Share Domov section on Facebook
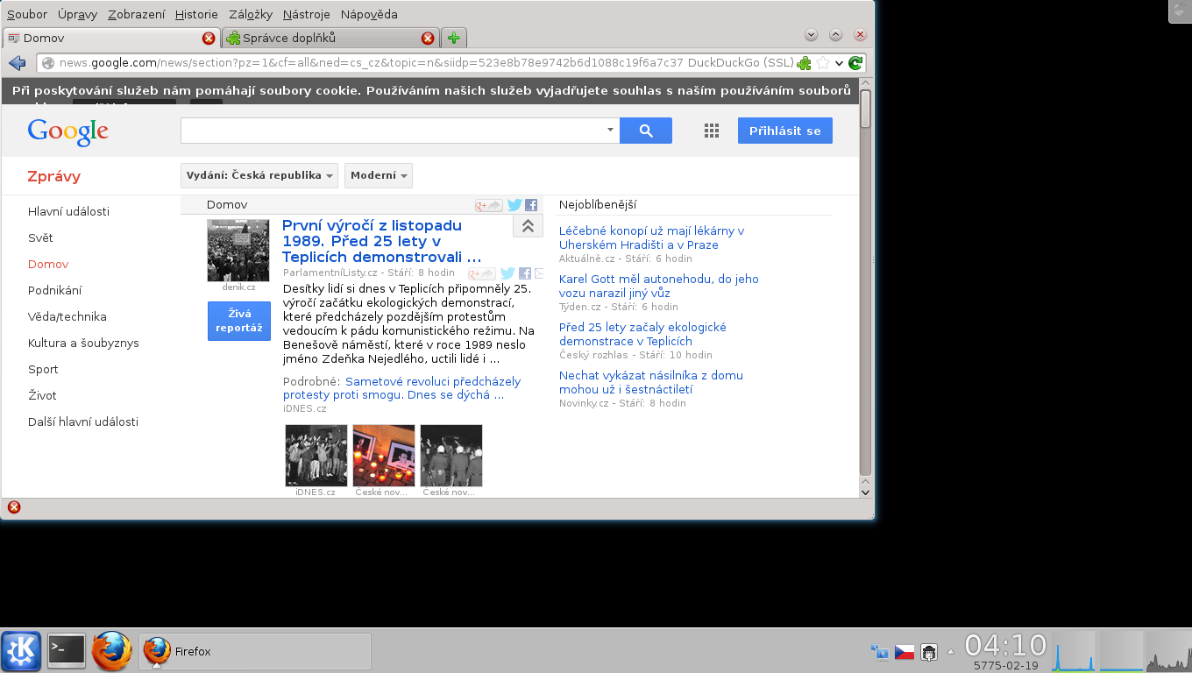Viewport: 1192px width, 673px height. [531, 205]
